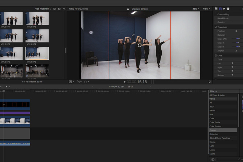The image size is (243, 162).
Task: Open the viewer View options dropdown
Action: click(207, 9)
